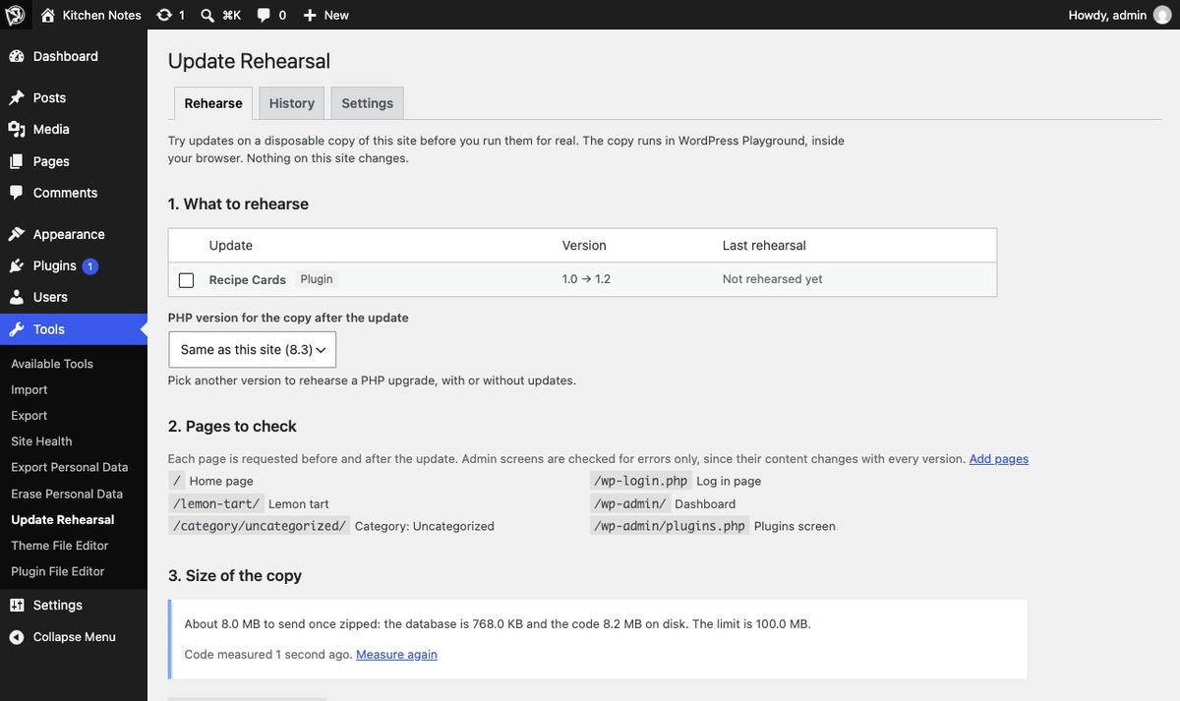Click the /category/uncategorized/ path
1180x701 pixels.
(259, 526)
